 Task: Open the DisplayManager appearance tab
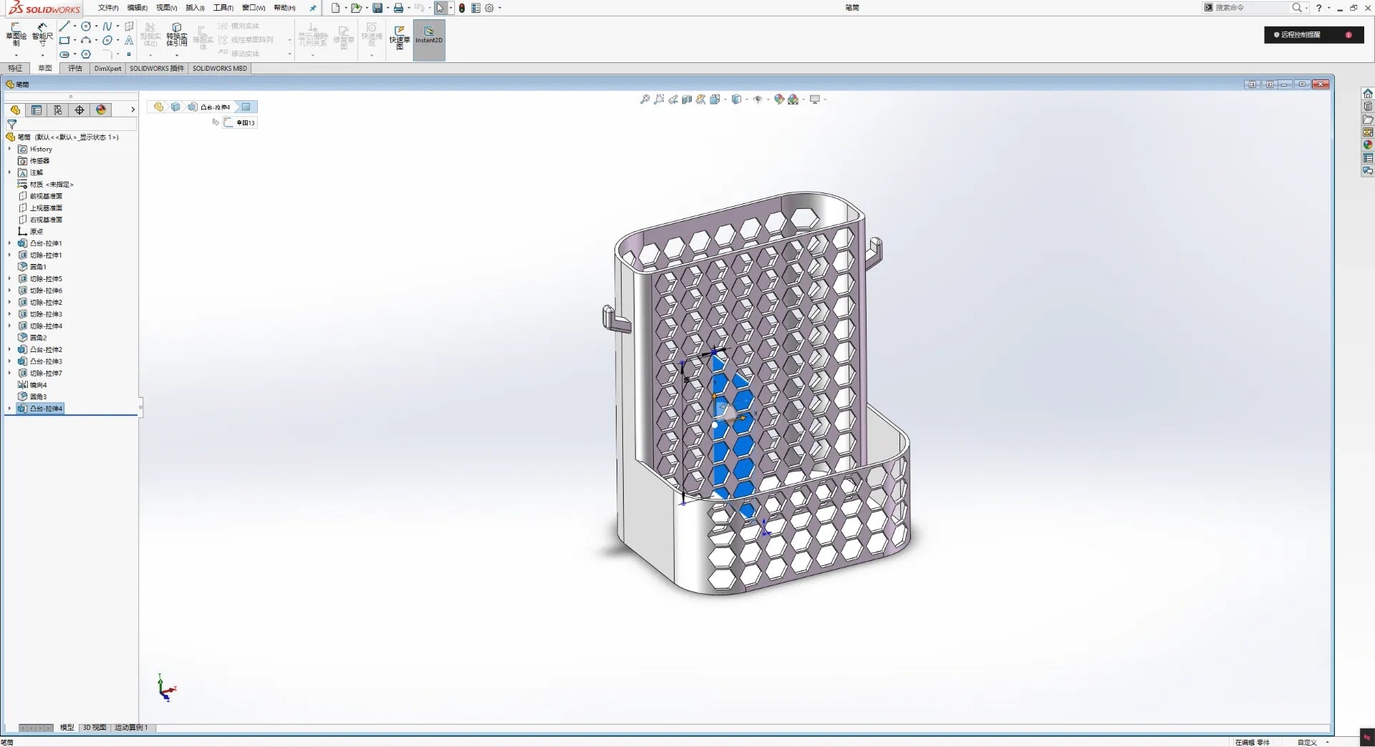pos(101,109)
